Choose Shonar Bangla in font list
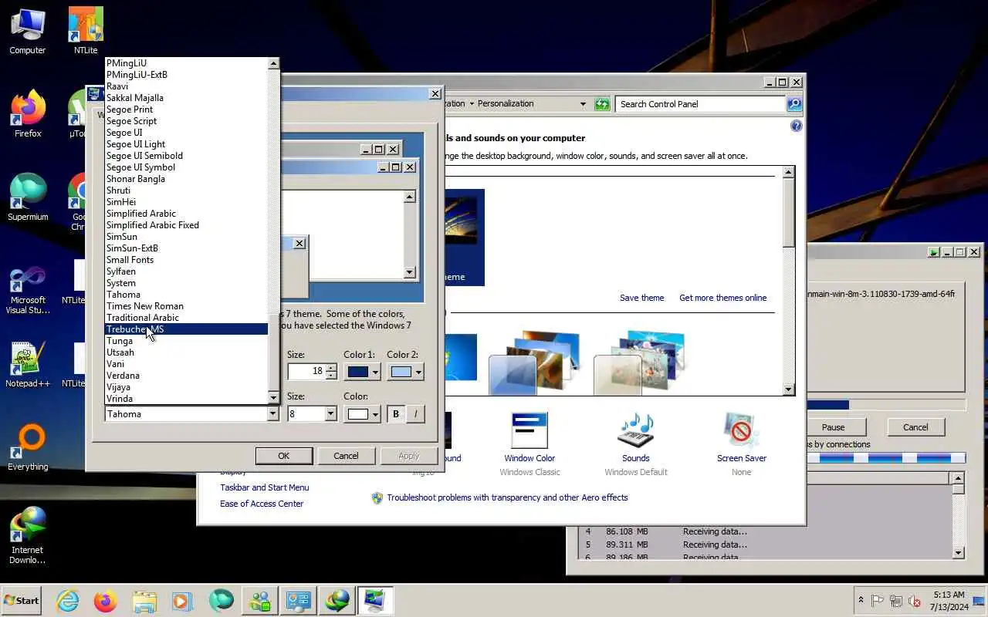 [x=186, y=179]
